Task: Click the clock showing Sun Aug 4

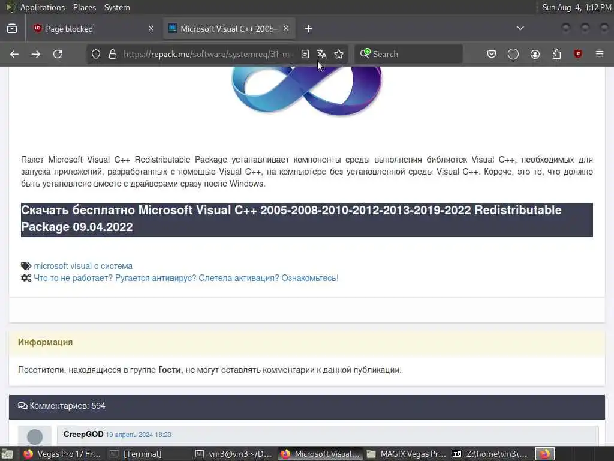Action: [x=576, y=7]
